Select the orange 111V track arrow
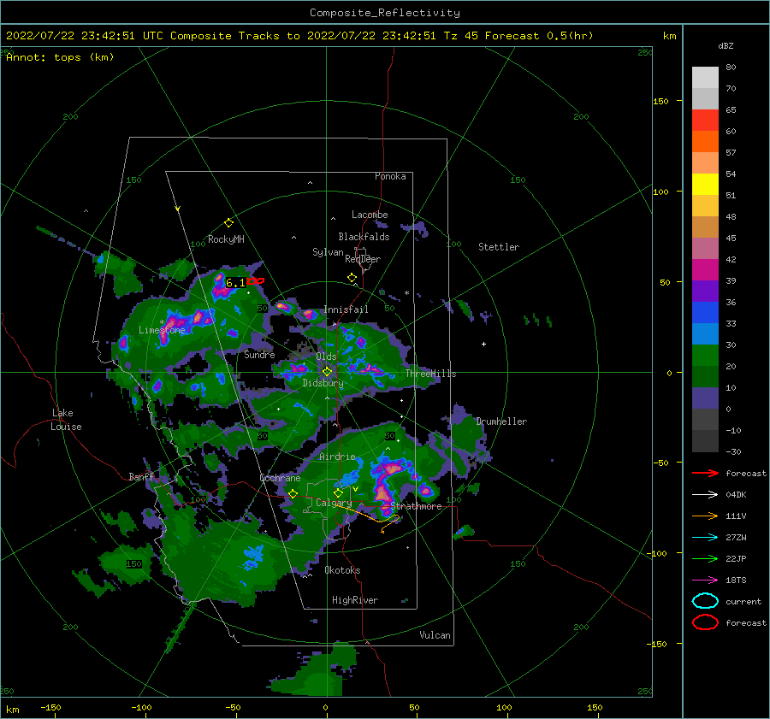The image size is (770, 719). tap(705, 516)
